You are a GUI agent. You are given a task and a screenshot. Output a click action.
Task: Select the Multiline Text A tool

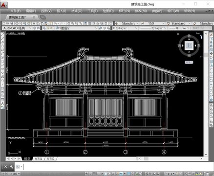2,104
